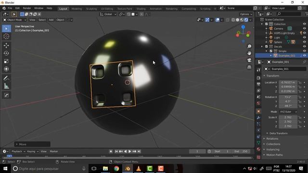This screenshot has width=308, height=173.
Task: Click the Rotation X value field
Action: click(288, 97)
